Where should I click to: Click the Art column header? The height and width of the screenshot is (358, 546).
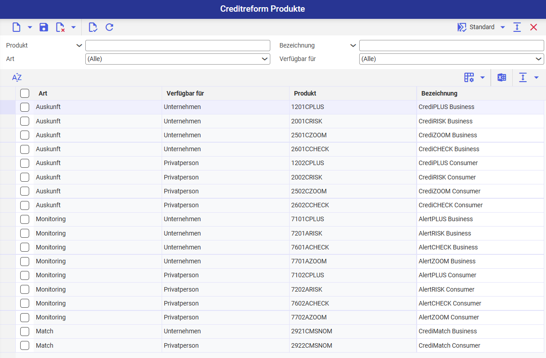click(x=43, y=93)
